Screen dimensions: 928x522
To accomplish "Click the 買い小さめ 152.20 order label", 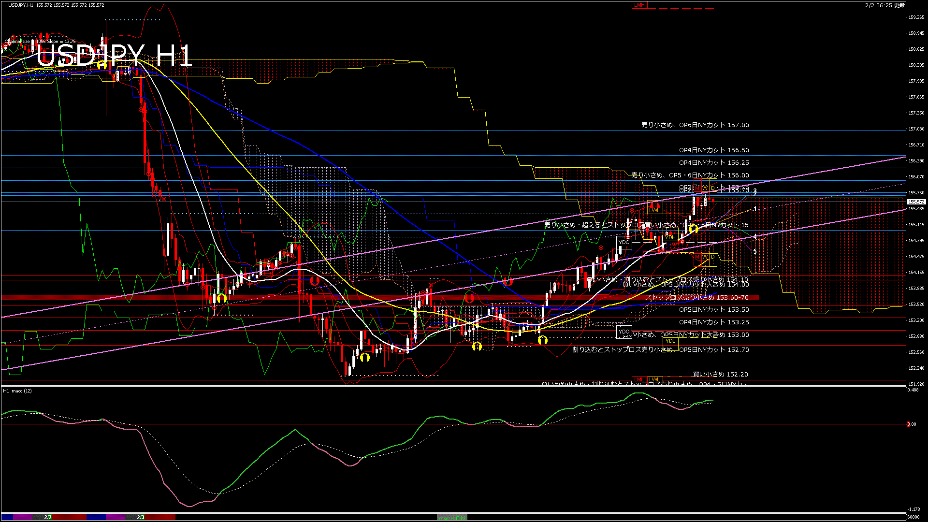I will tap(720, 375).
